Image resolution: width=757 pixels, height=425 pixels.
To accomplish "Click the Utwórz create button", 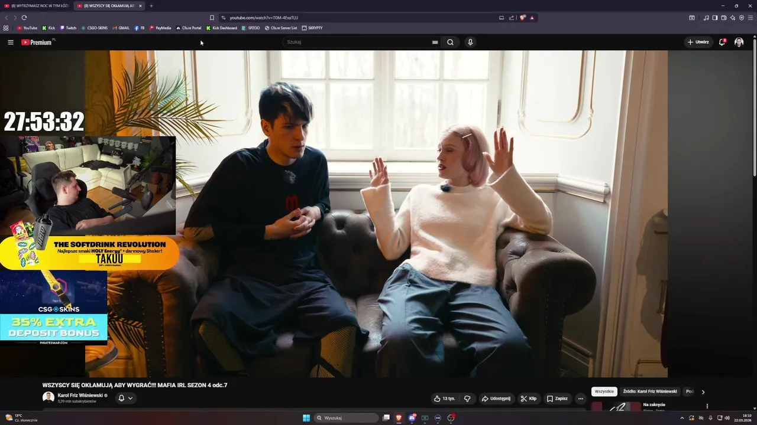I will [698, 42].
